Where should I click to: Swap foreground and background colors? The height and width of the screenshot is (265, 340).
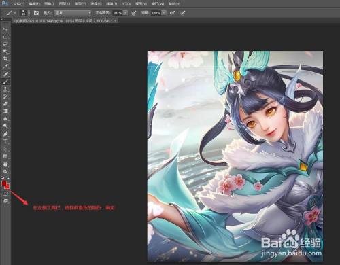click(x=7, y=178)
